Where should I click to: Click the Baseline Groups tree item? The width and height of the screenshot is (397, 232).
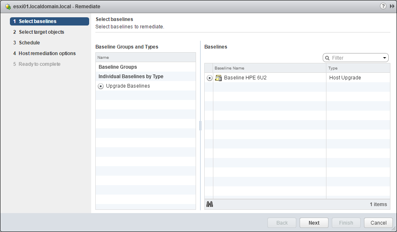(x=118, y=67)
